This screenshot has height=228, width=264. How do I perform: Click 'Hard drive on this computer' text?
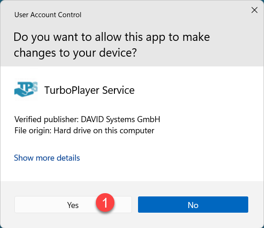click(104, 130)
